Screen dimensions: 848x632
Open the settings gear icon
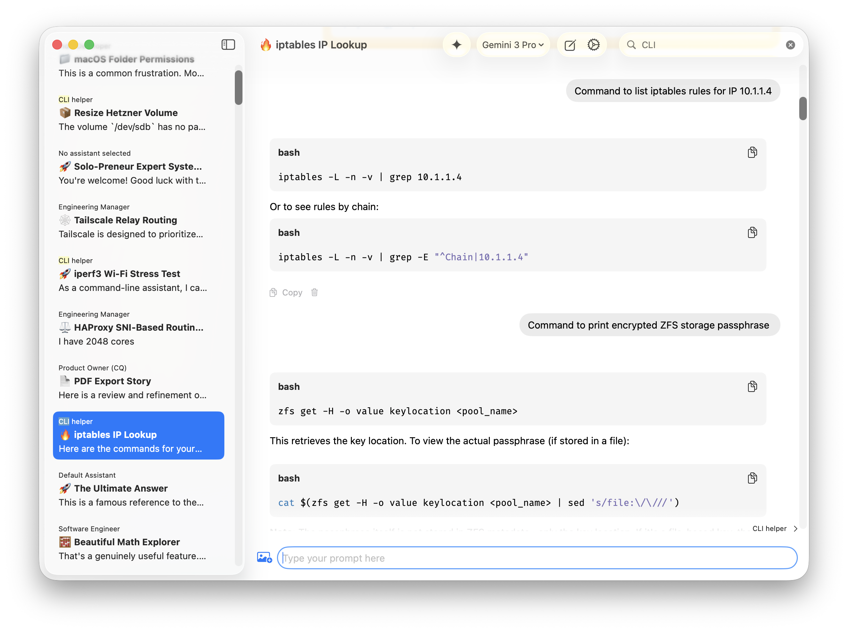[x=593, y=45]
